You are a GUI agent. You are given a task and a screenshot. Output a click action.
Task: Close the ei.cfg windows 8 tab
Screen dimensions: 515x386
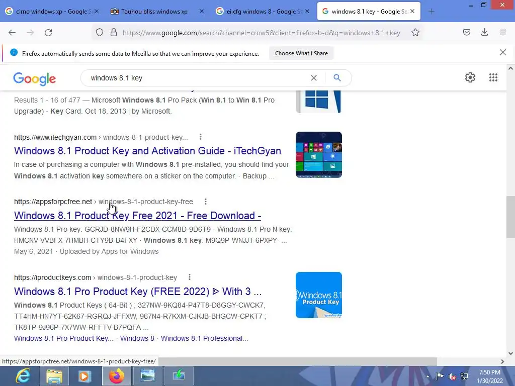coord(307,11)
